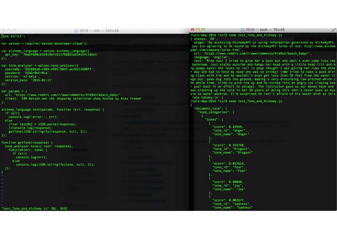
Task: Click the password line in vim
Action: 28,73
